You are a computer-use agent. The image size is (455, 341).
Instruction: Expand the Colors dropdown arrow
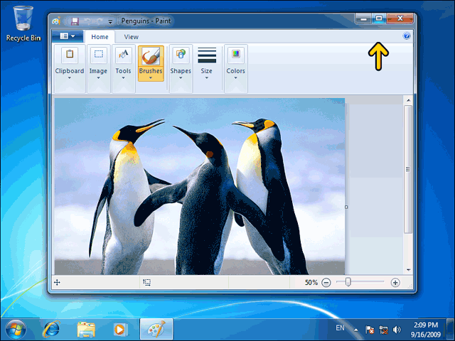(x=235, y=77)
